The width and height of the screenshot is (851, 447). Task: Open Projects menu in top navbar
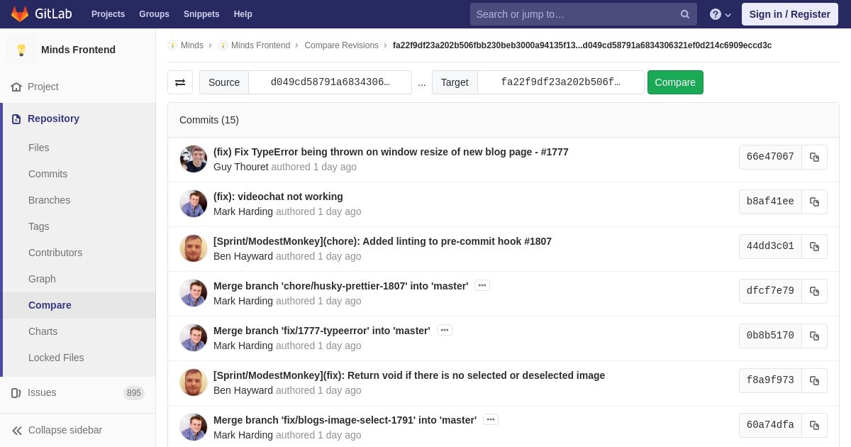point(108,14)
